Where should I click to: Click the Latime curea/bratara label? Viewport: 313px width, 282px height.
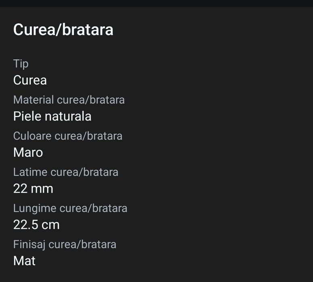[x=66, y=172]
